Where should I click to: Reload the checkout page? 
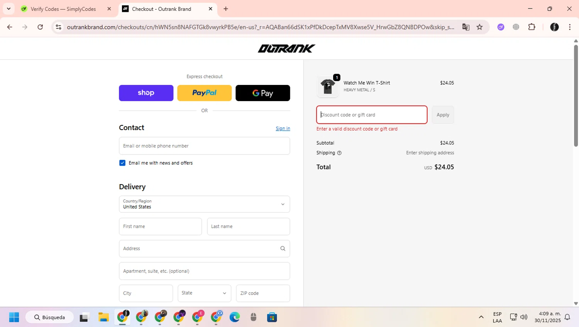tap(40, 27)
